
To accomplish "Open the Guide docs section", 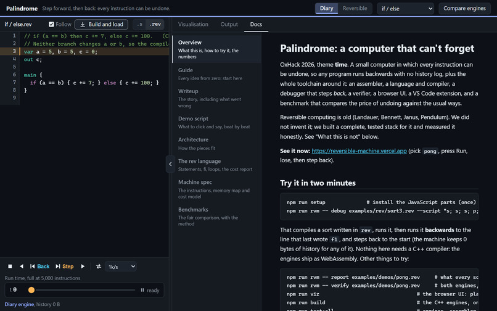I will point(217,74).
